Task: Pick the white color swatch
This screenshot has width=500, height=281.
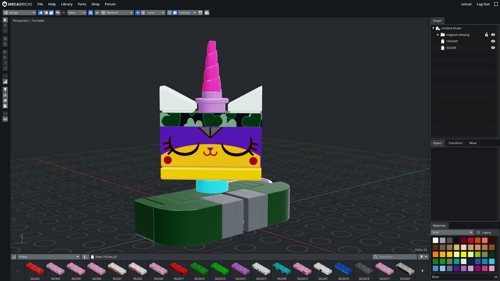Action: coord(435,240)
